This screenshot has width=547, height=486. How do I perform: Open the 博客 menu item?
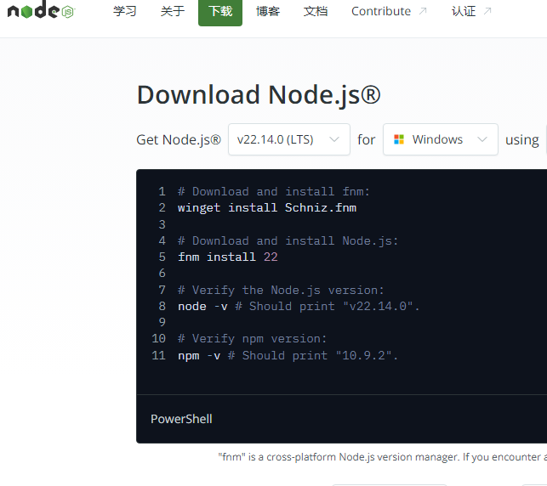[268, 11]
